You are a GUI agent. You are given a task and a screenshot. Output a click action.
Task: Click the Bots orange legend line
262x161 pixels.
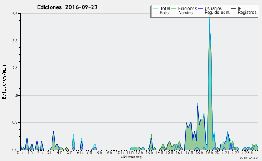[155, 13]
